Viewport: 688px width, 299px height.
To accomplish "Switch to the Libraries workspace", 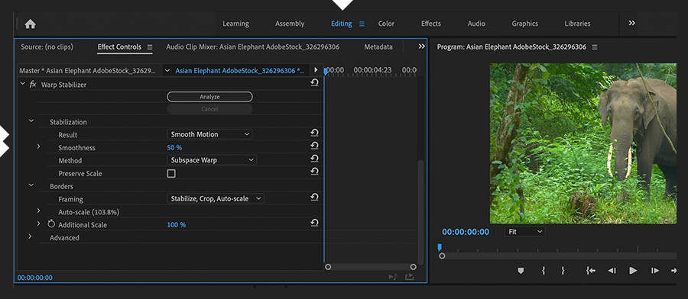I will (x=577, y=24).
